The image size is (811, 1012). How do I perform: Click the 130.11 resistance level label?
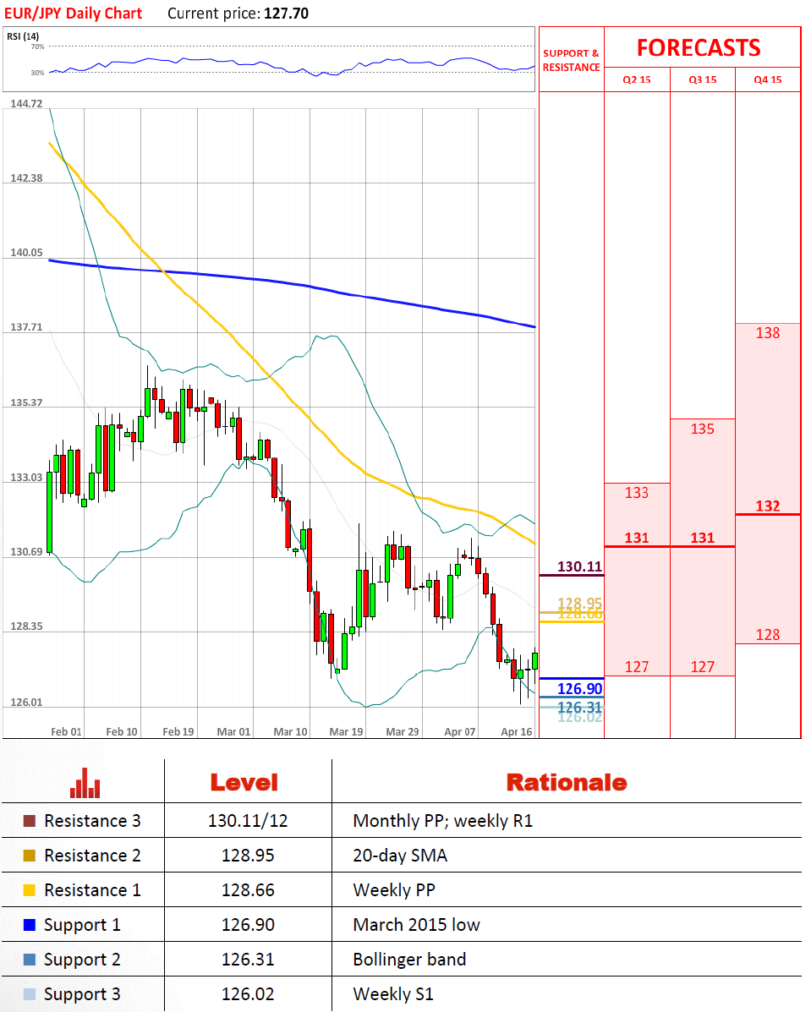pyautogui.click(x=579, y=566)
